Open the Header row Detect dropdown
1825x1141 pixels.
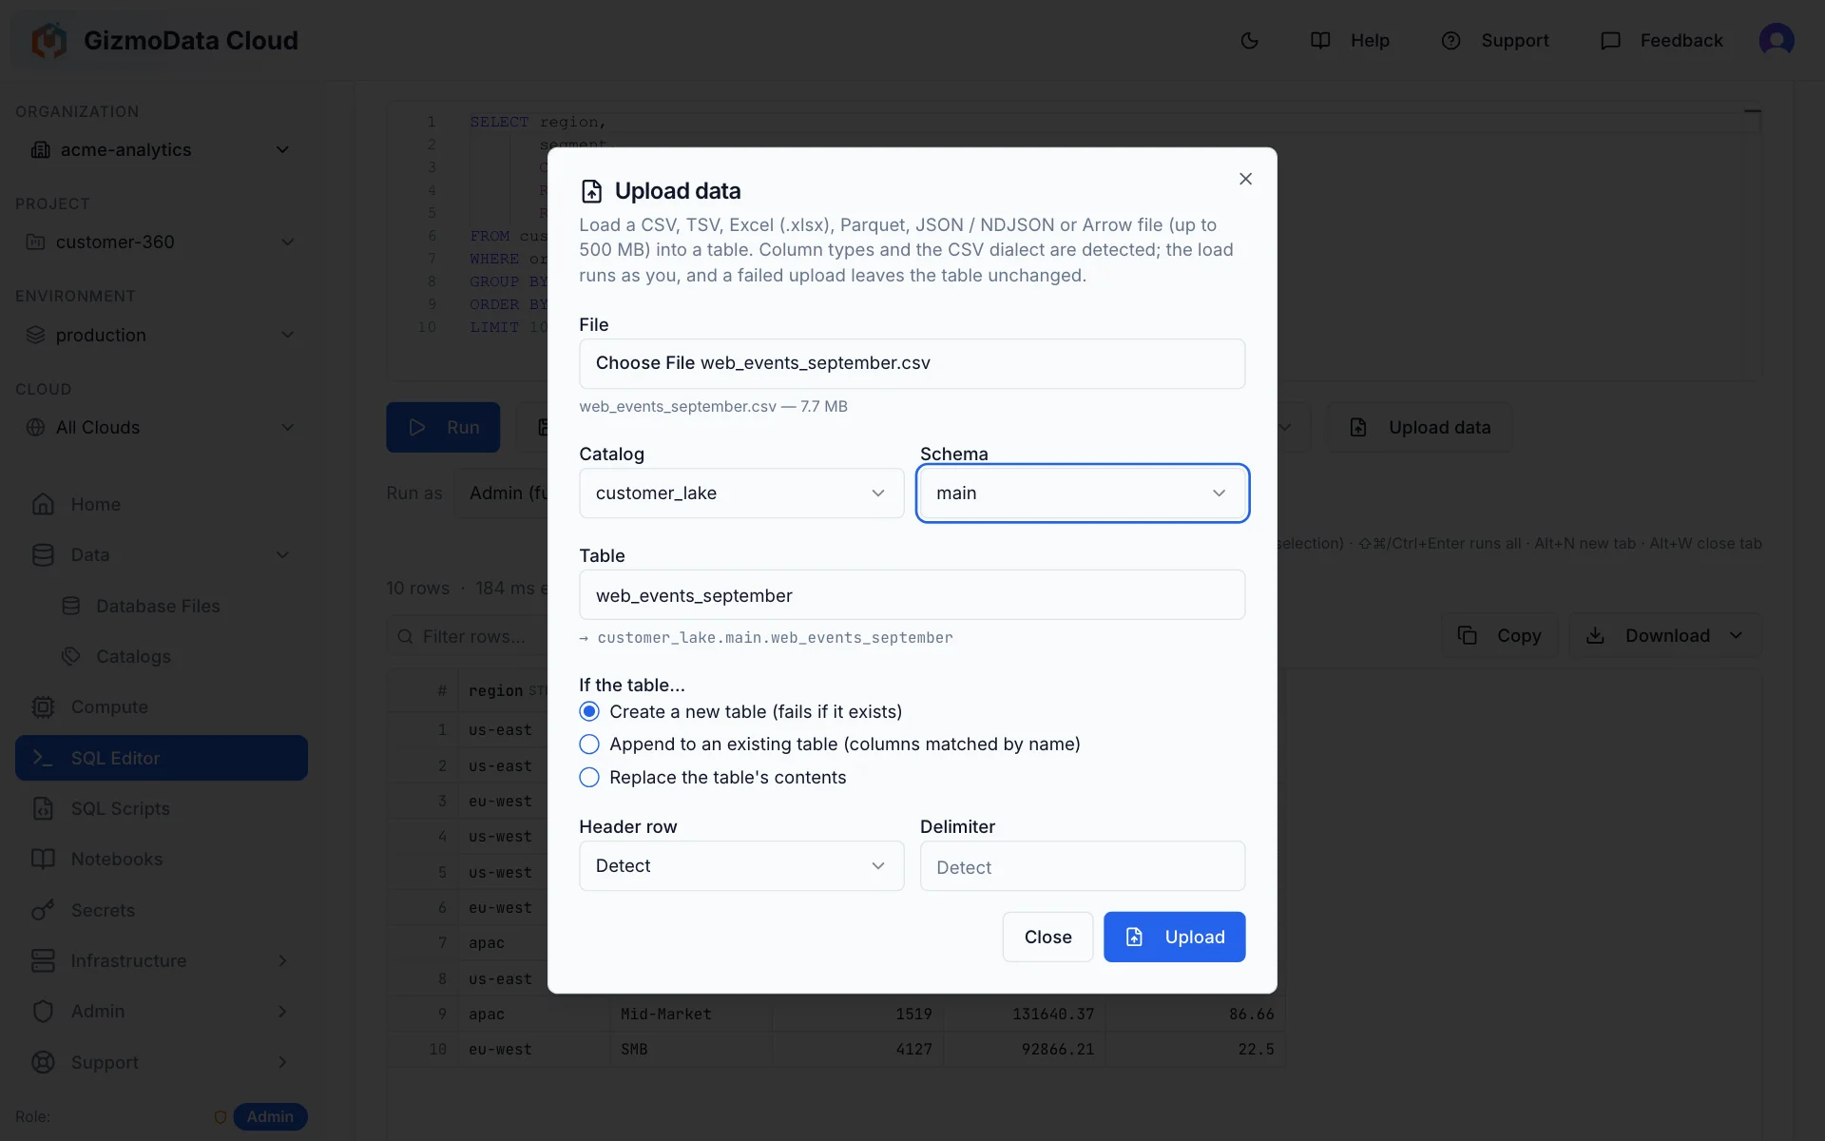click(741, 865)
